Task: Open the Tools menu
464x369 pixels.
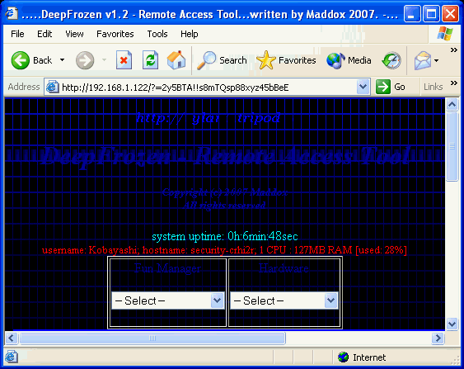Action: click(x=157, y=34)
